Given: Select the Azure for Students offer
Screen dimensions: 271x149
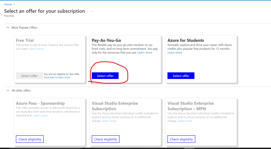Looking at the screenshot, I should [181, 76].
